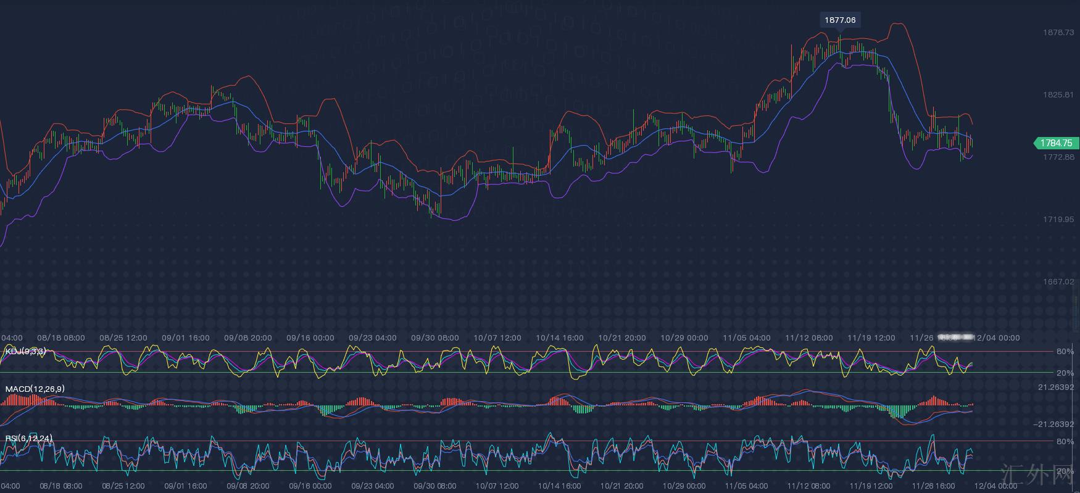Click 12/04 00:00 on main chart time axis

click(996, 338)
